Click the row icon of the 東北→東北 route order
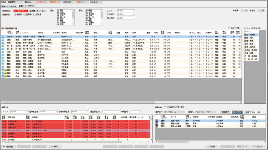The width and height of the screenshot is (268, 150). pyautogui.click(x=3, y=52)
